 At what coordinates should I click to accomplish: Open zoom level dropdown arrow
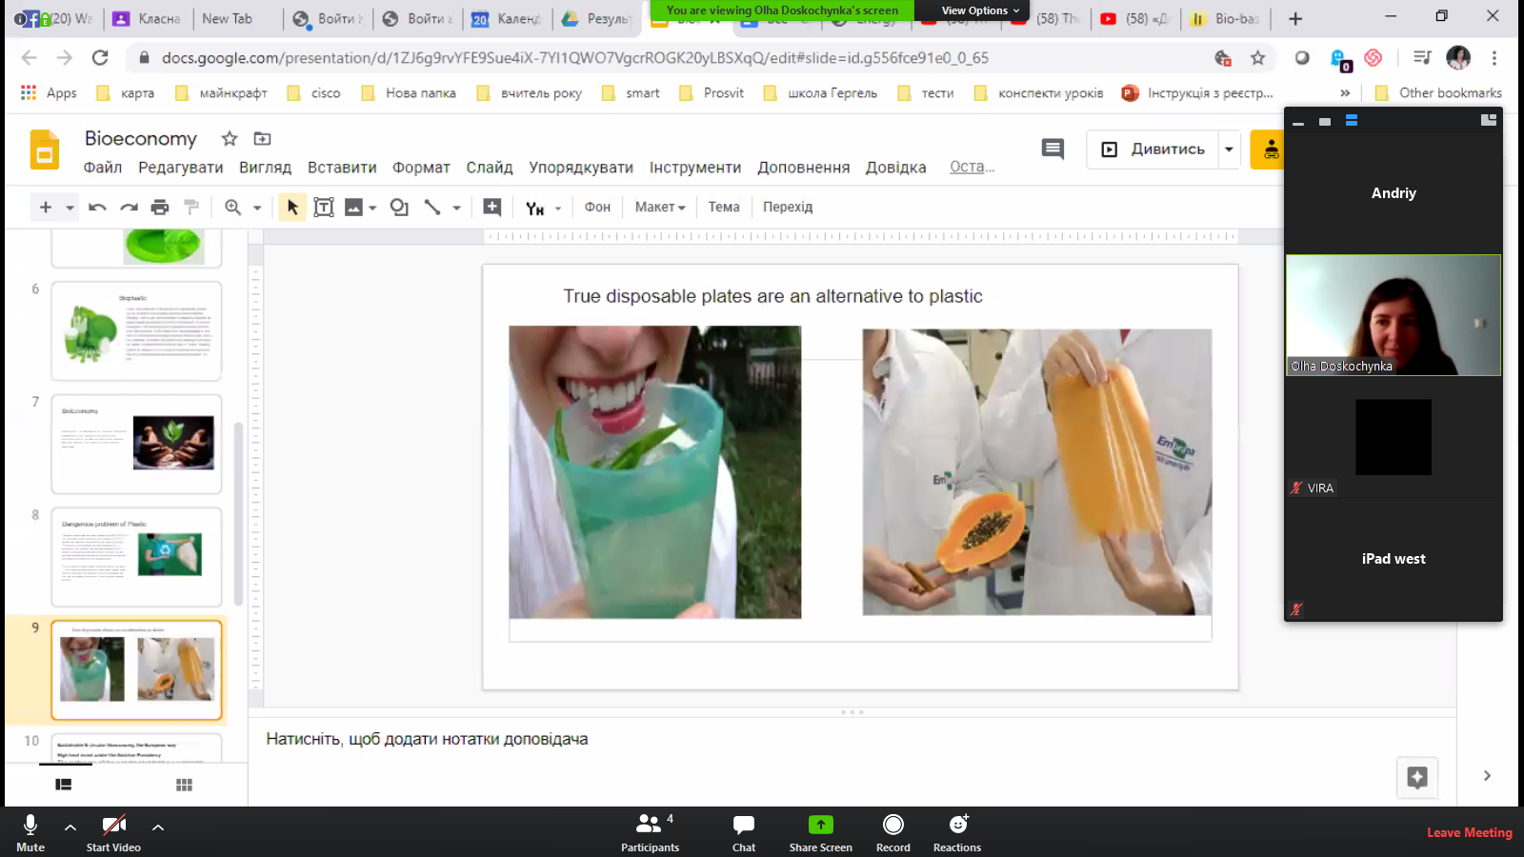click(x=257, y=208)
